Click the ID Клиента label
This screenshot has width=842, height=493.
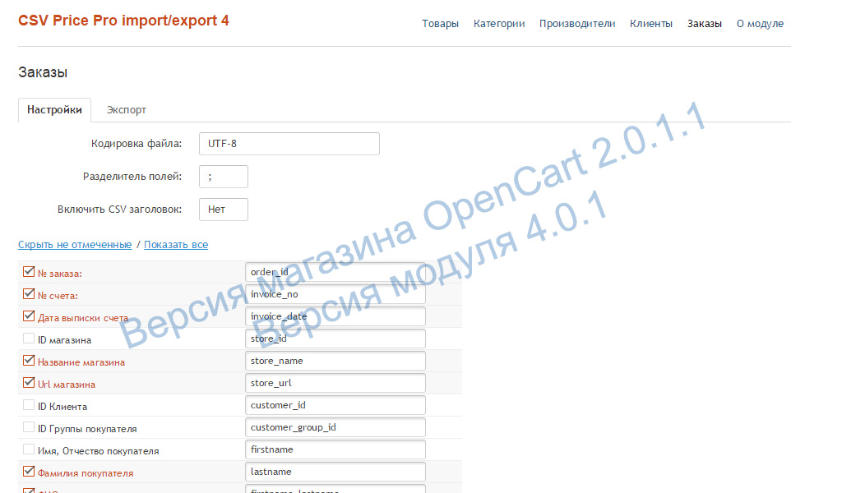pyautogui.click(x=62, y=407)
